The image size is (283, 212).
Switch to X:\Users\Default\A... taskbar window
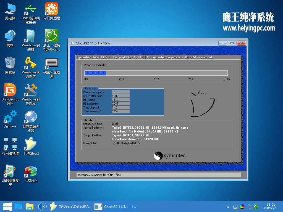pyautogui.click(x=70, y=206)
